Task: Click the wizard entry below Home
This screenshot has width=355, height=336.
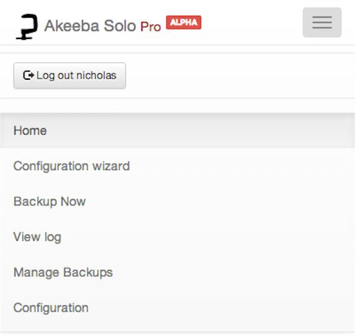Action: tap(72, 167)
